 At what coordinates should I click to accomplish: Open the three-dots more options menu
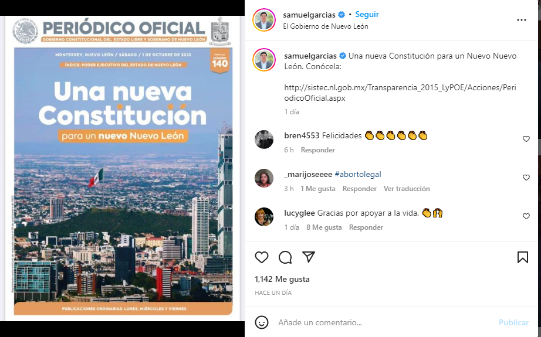click(x=521, y=20)
